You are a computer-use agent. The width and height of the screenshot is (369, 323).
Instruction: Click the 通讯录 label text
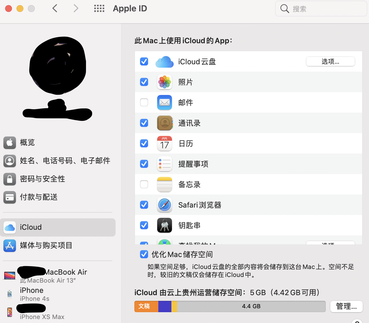click(189, 123)
